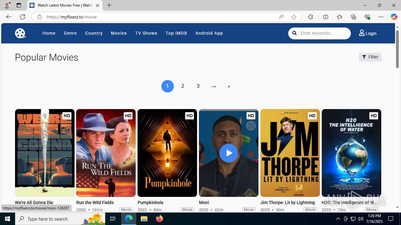Open a new browser tab
Screen dimensions: 401x225
coord(109,5)
